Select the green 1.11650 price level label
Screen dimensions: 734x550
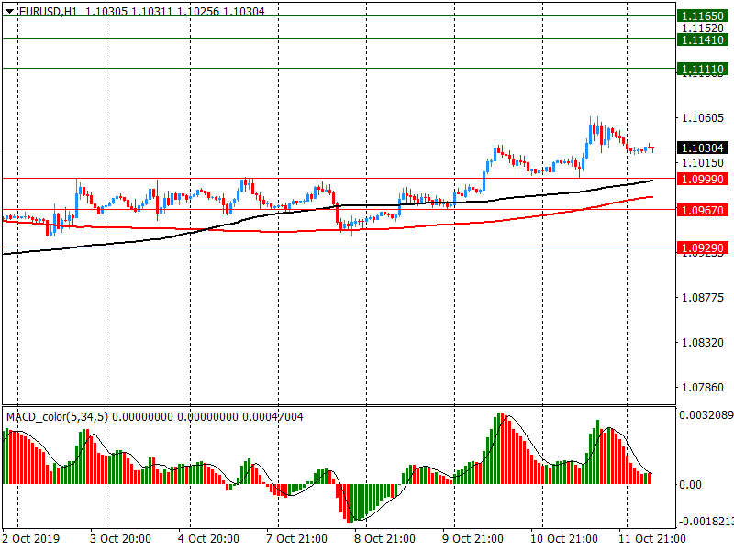pos(703,16)
